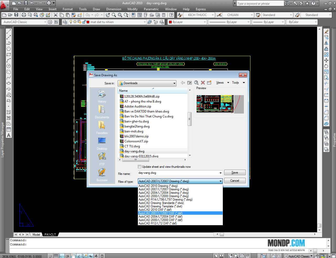336x258 pixels.
Task: Click the Create New Folder icon in dialog
Action: [x=209, y=83]
